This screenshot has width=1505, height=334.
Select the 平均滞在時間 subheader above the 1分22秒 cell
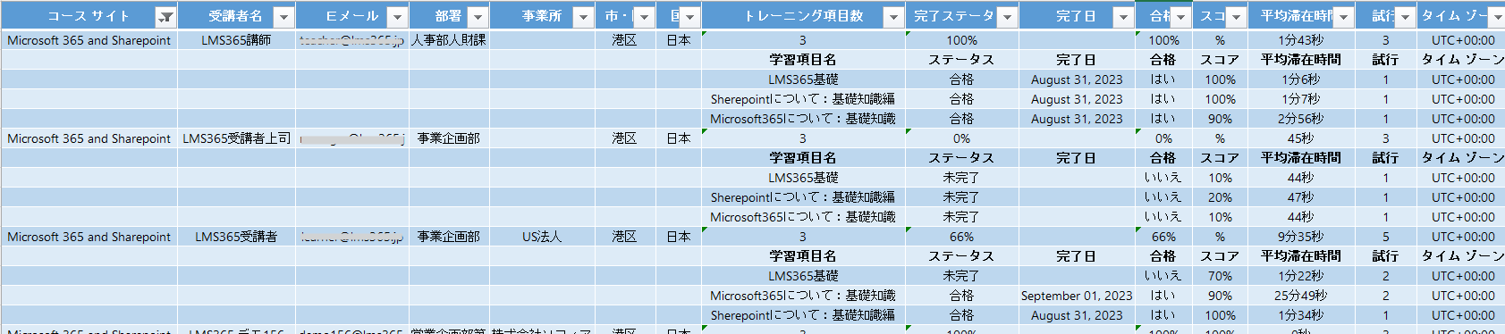1300,256
